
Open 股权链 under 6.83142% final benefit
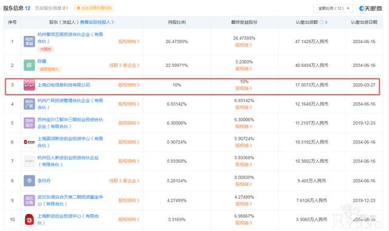pos(244,108)
